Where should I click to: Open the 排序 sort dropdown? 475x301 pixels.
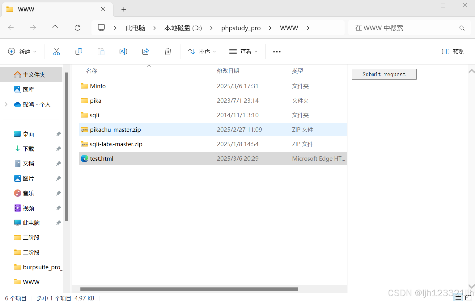click(202, 51)
